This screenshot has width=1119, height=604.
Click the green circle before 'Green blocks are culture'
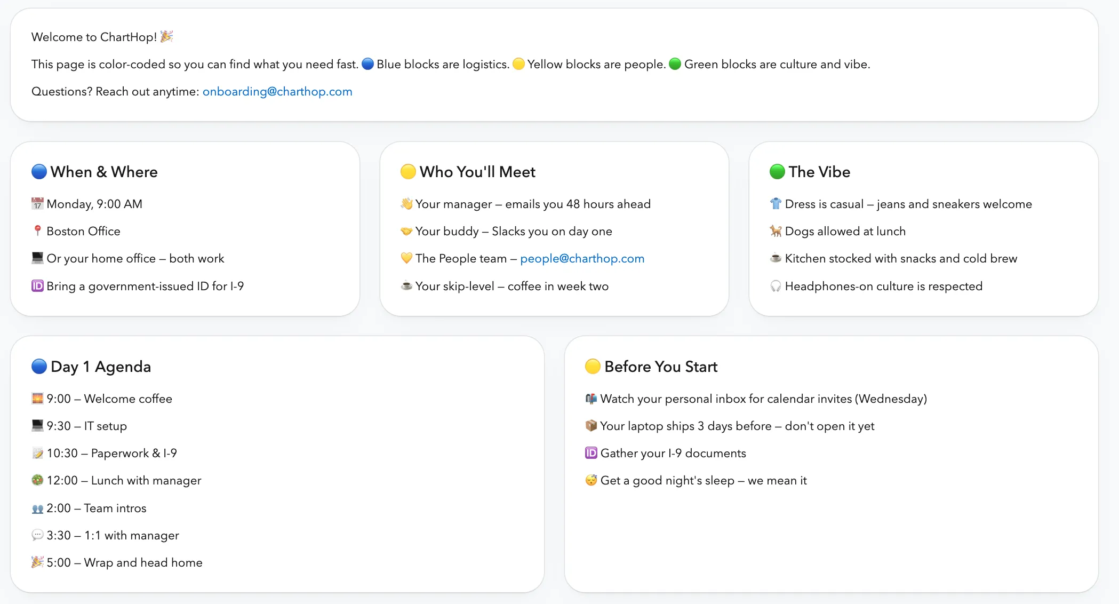(x=675, y=64)
